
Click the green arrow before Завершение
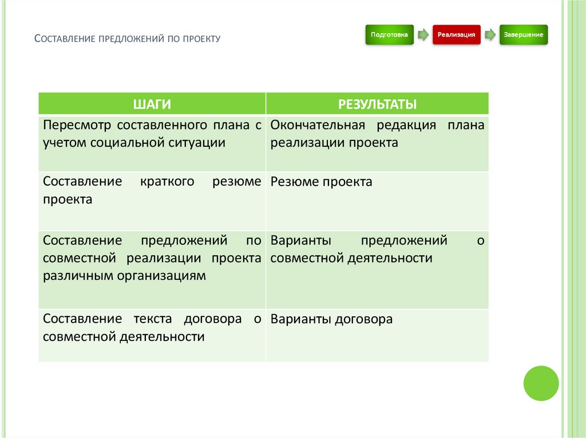[x=490, y=35]
